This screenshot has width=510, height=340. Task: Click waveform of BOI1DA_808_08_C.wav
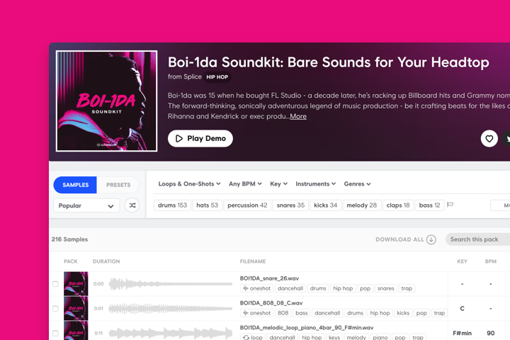pos(171,308)
